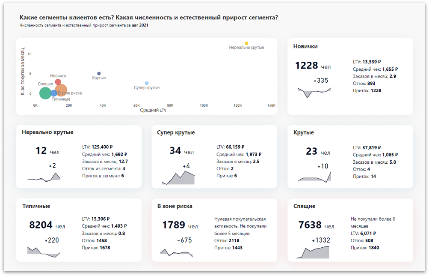Click the +2 growth value
Screen dimensions: 429x276
pyautogui.click(x=52, y=165)
